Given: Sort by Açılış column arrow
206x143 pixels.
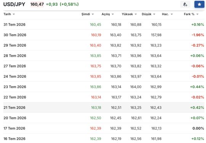Looking at the screenshot, I should 113,14.
